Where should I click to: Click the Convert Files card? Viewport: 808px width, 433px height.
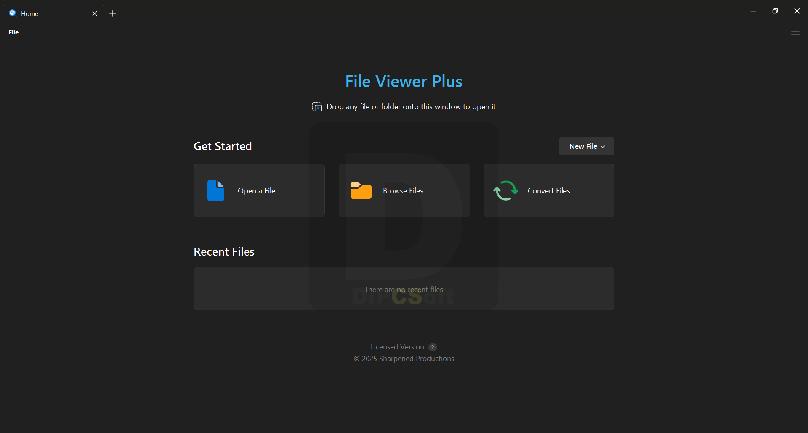click(x=549, y=190)
